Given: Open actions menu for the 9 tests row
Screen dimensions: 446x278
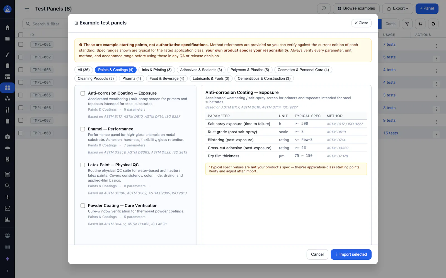Looking at the screenshot, I should tap(436, 122).
